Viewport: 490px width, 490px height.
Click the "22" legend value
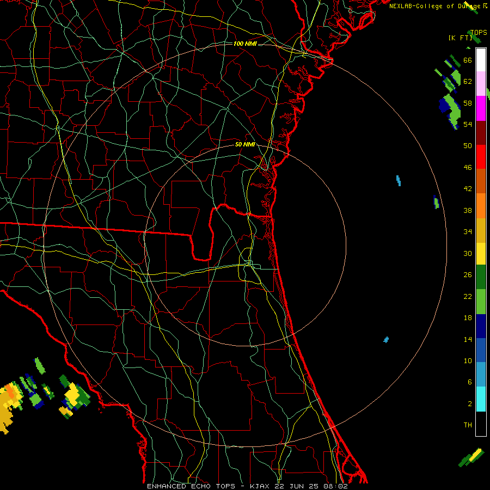point(468,296)
